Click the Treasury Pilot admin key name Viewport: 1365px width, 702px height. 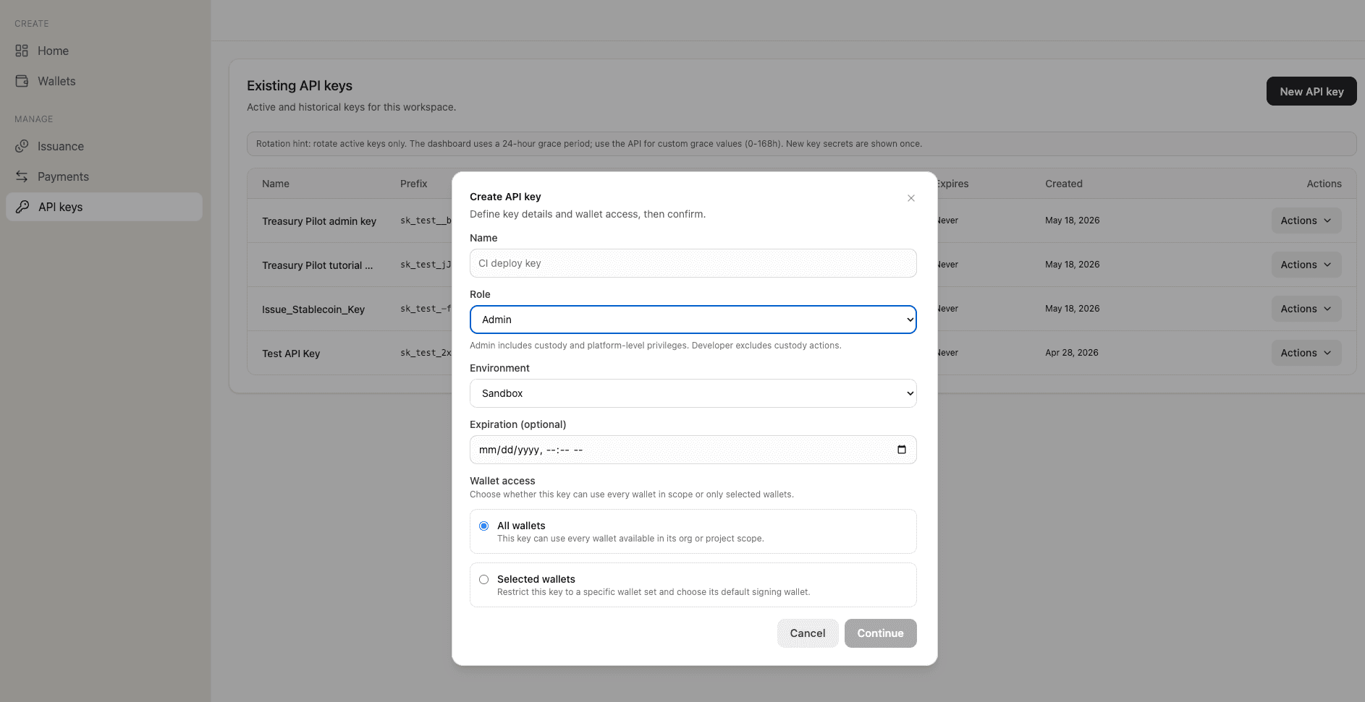[x=319, y=221]
